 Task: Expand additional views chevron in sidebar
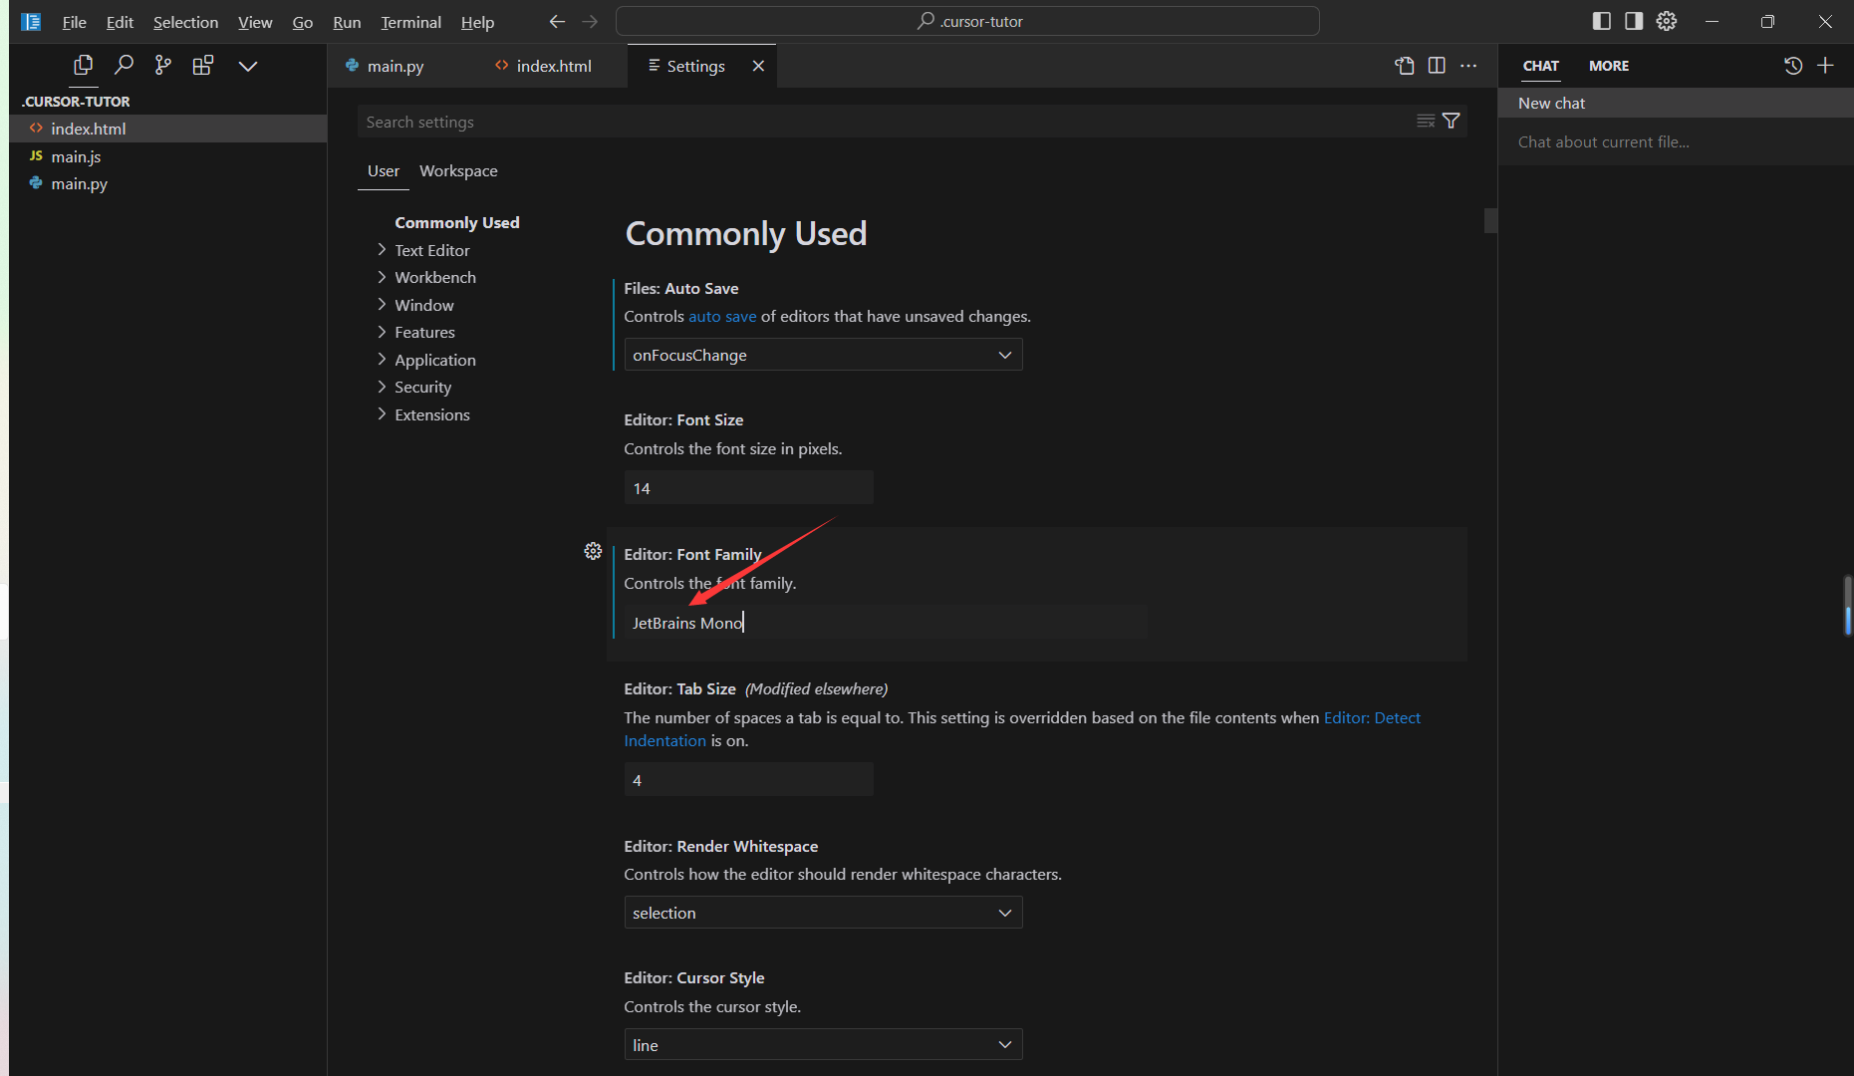pyautogui.click(x=248, y=66)
